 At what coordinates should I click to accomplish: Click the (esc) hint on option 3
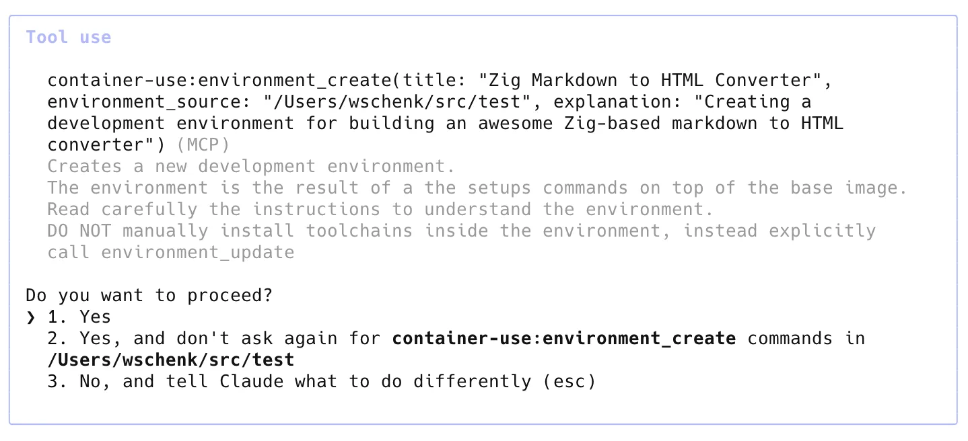point(569,382)
